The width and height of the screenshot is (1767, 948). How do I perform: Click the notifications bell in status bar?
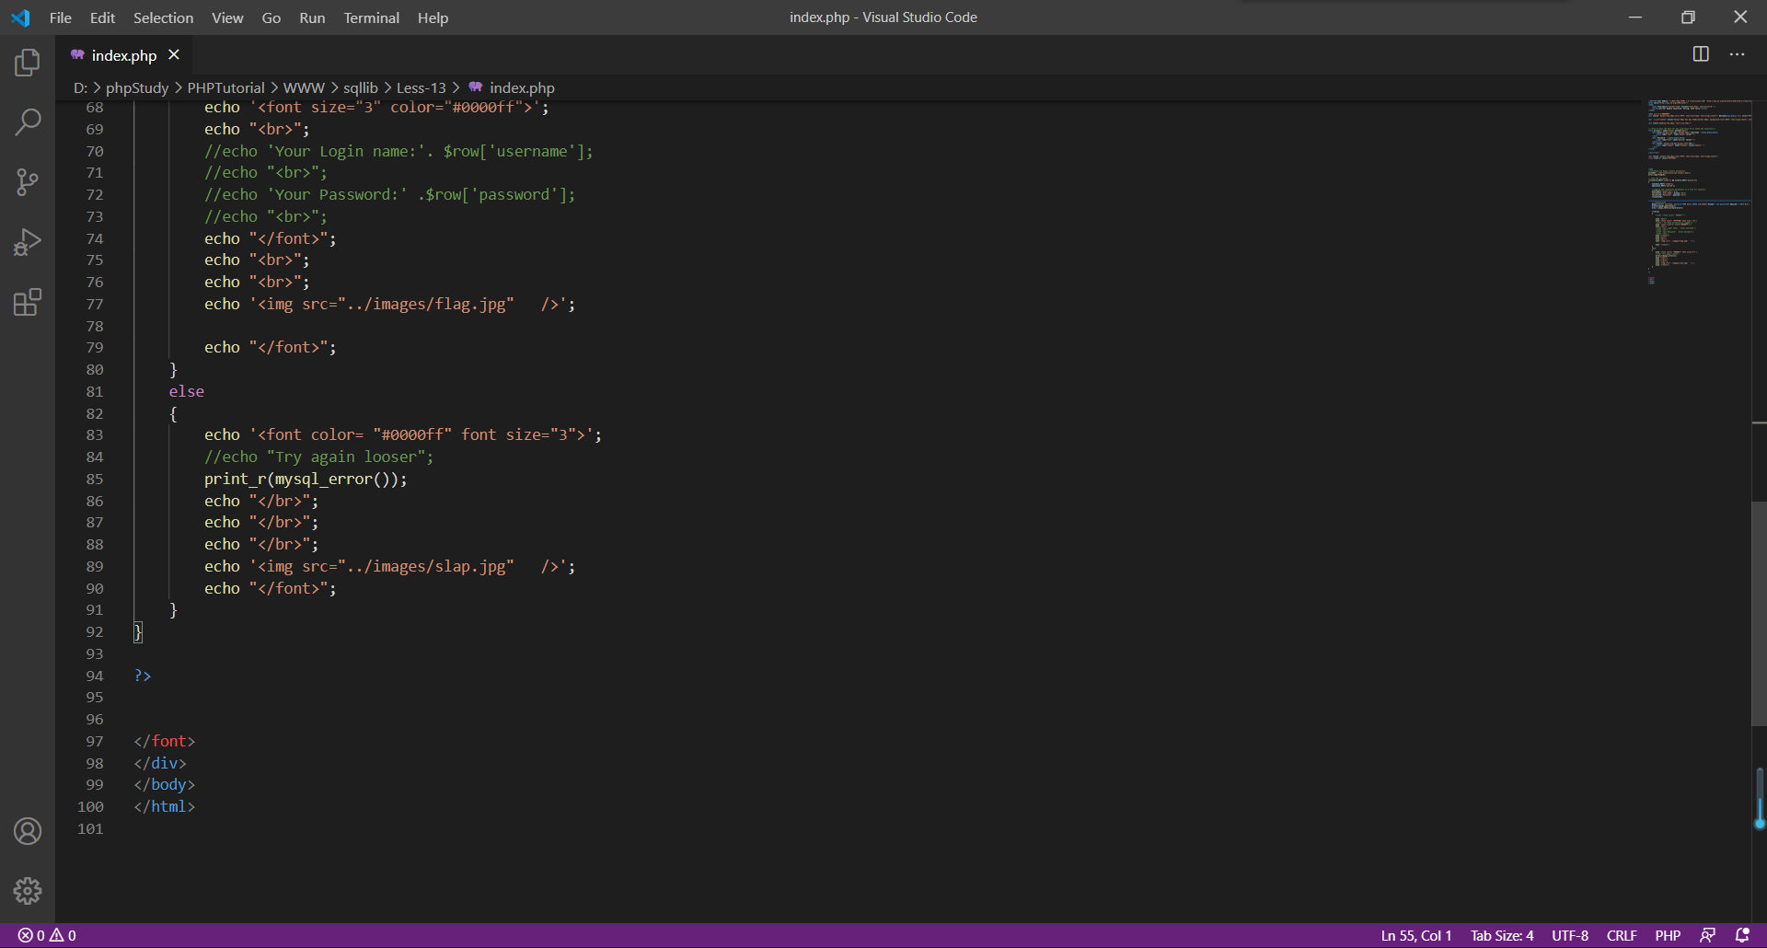coord(1742,935)
